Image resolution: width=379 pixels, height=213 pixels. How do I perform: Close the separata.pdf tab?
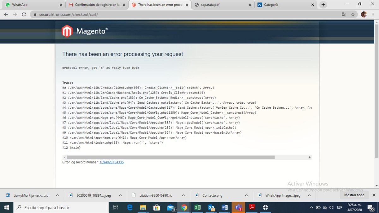250,5
